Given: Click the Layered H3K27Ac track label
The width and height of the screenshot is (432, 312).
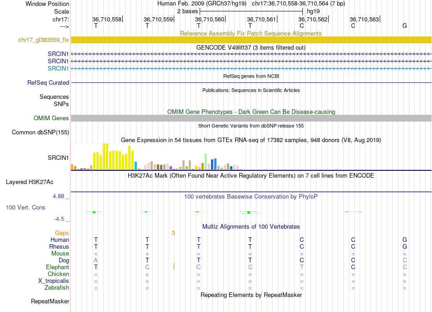Looking at the screenshot, I should (x=30, y=182).
